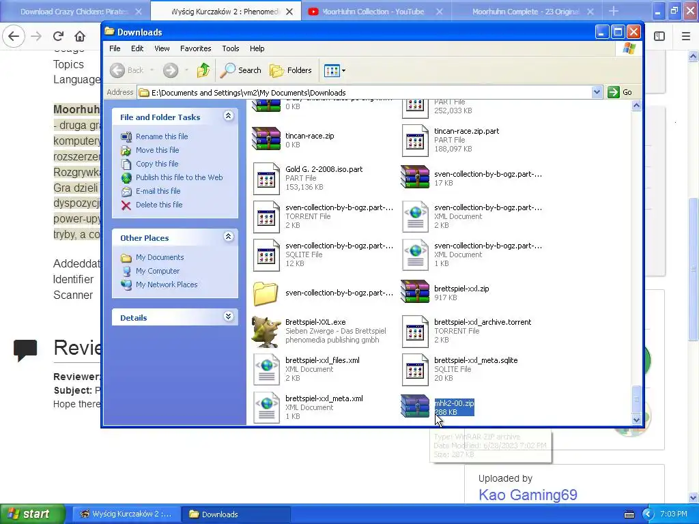Open Search in Downloads toolbar
Viewport: 699px width, 524px height.
click(x=241, y=70)
